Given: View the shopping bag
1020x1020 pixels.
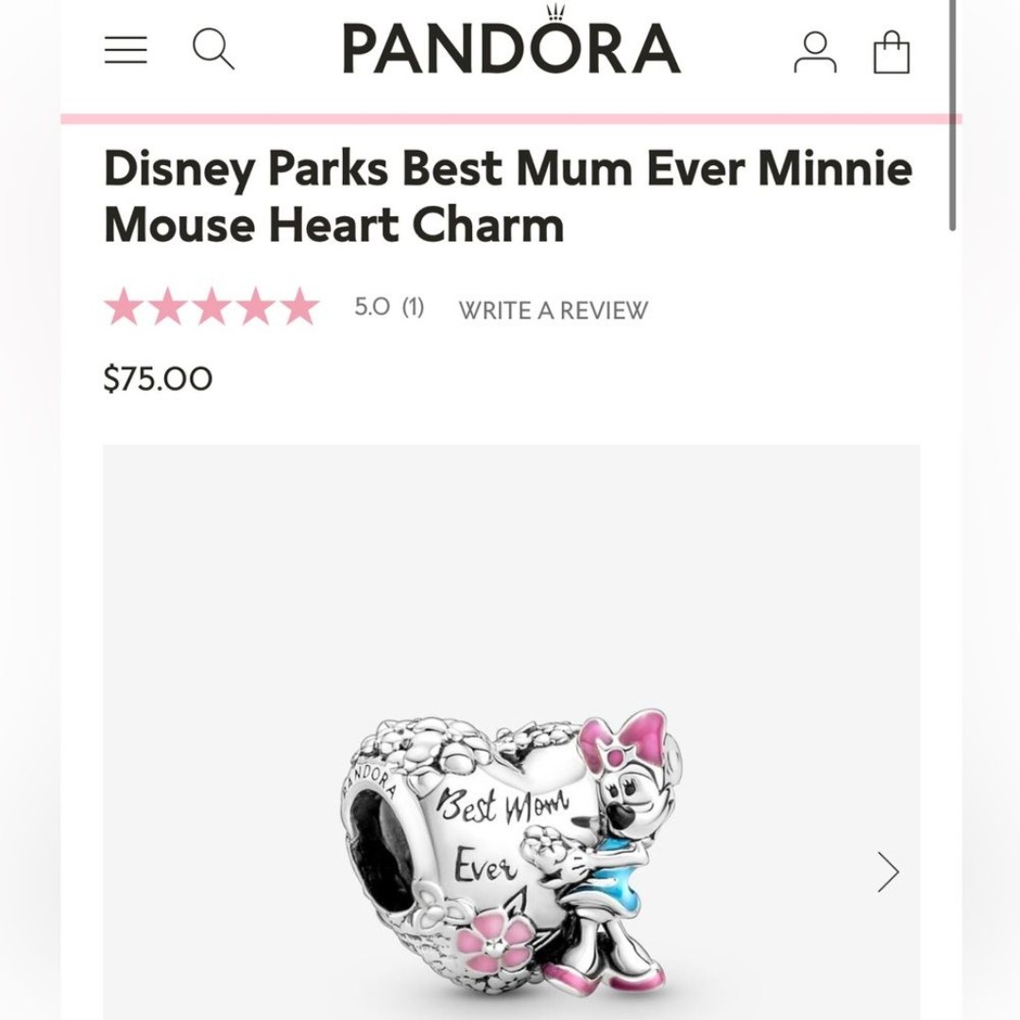Looking at the screenshot, I should (892, 52).
